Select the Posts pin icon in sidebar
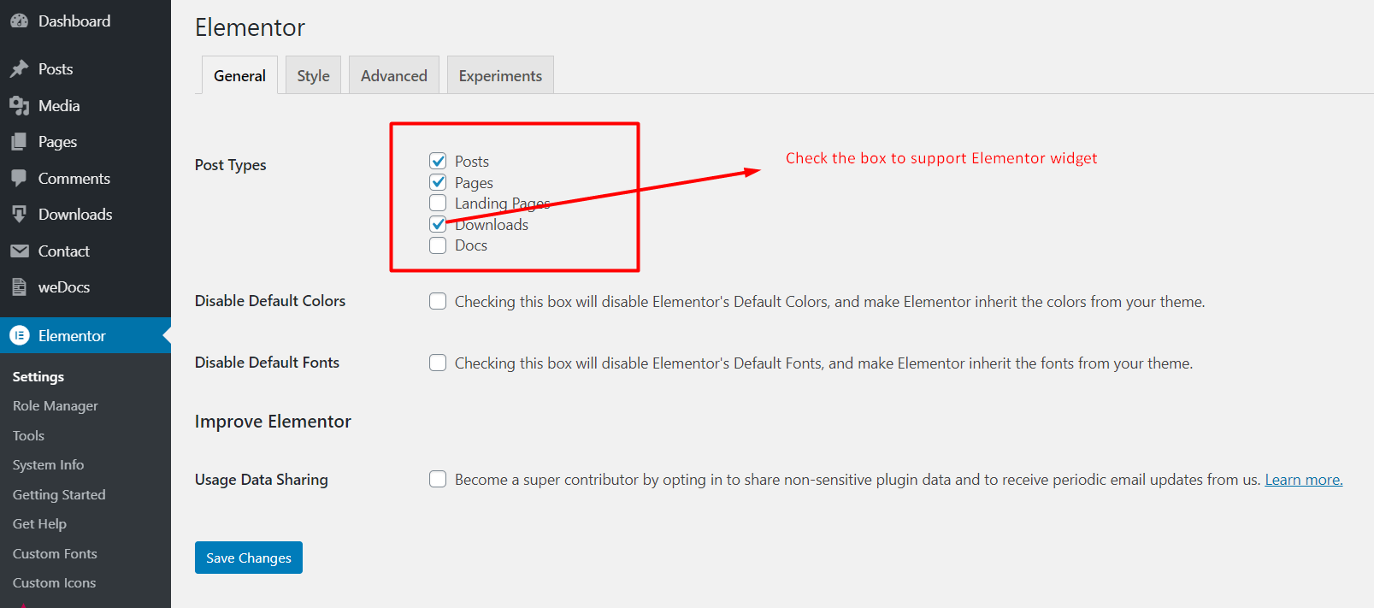 click(18, 68)
